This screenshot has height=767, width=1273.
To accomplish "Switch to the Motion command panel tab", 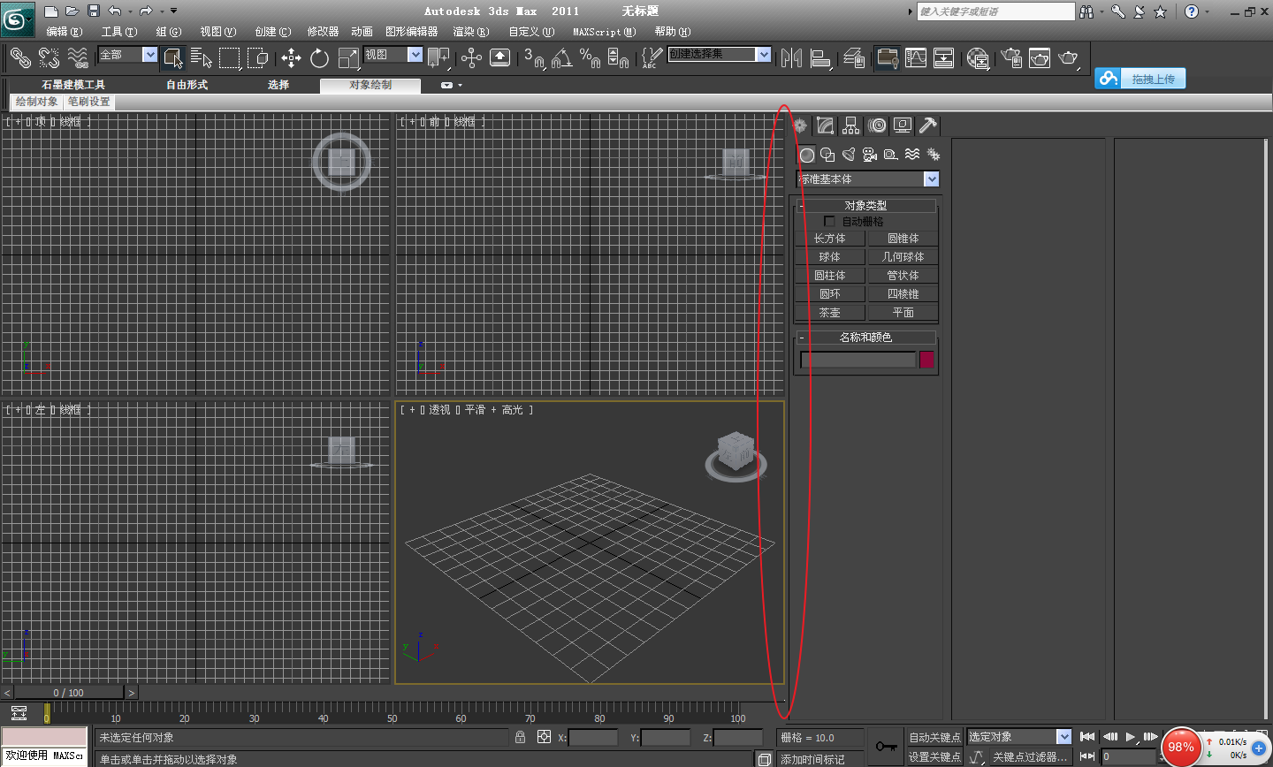I will [x=876, y=125].
